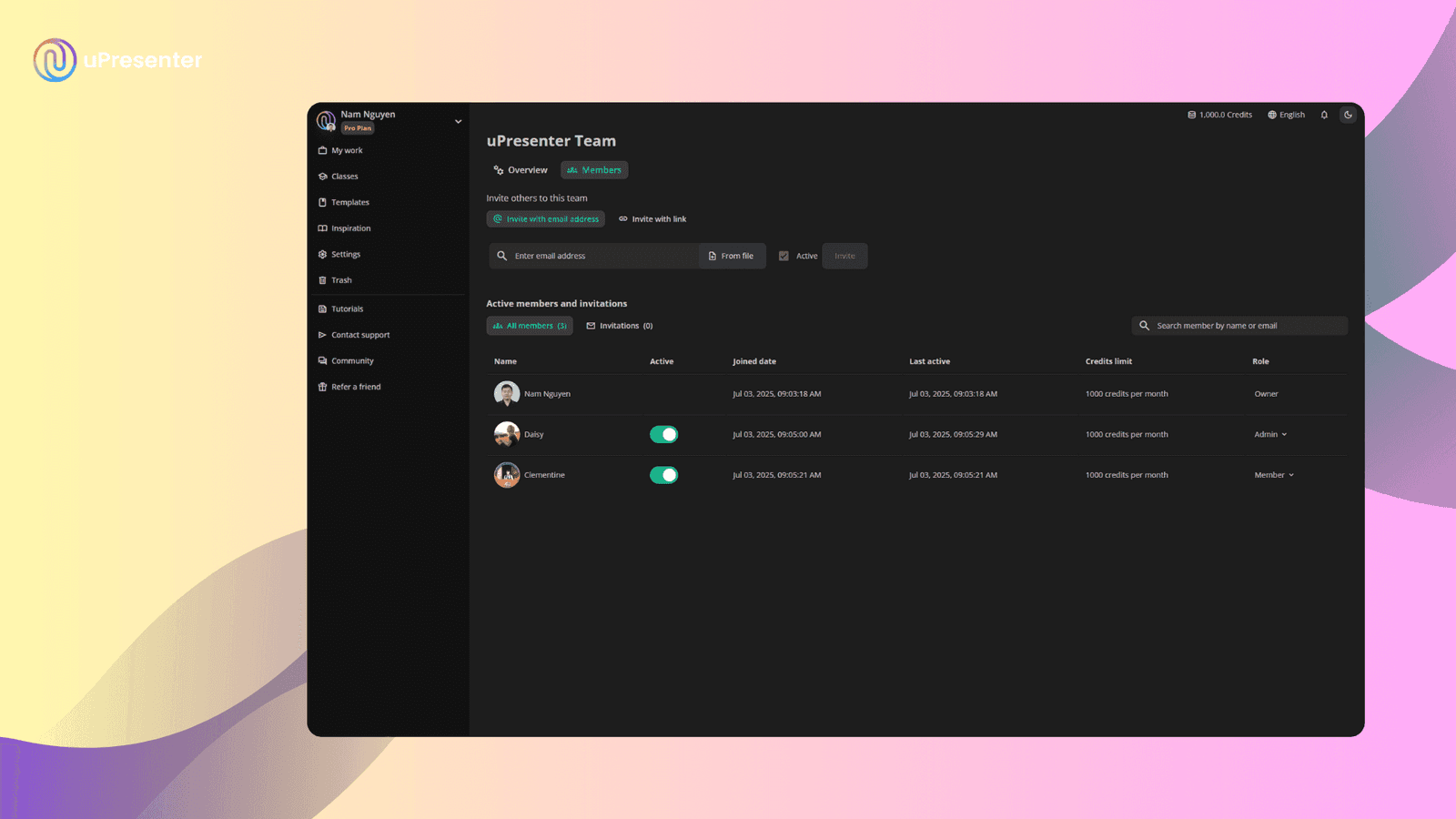The width and height of the screenshot is (1456, 819).
Task: Open Daisy's Admin role dropdown
Action: (x=1270, y=434)
